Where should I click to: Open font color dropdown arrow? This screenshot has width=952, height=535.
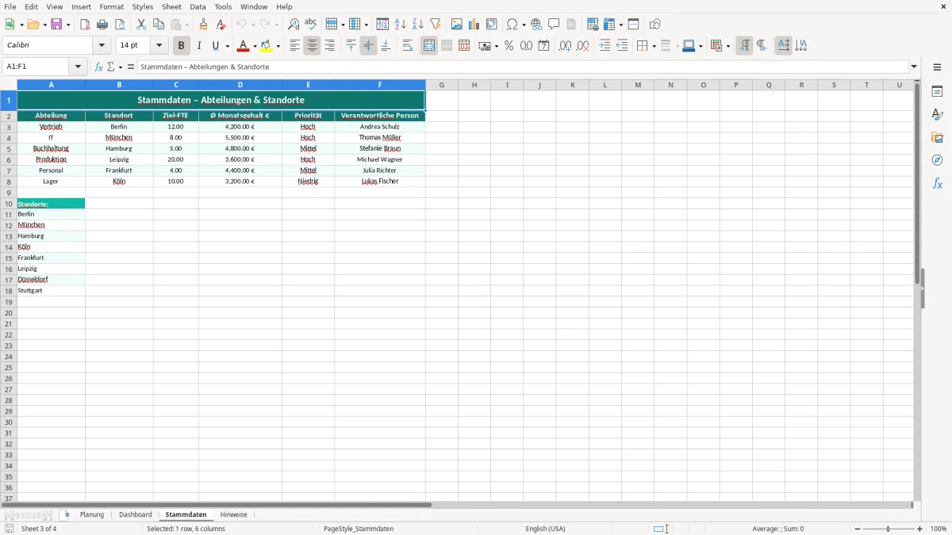click(255, 46)
